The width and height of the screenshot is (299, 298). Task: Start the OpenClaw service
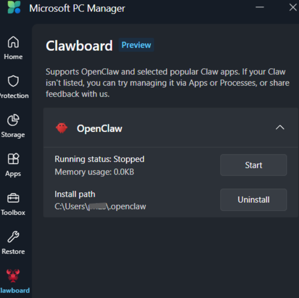click(x=253, y=165)
